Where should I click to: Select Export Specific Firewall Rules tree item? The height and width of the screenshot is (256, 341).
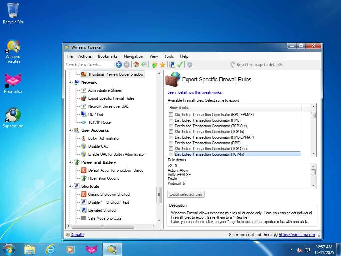click(x=111, y=98)
